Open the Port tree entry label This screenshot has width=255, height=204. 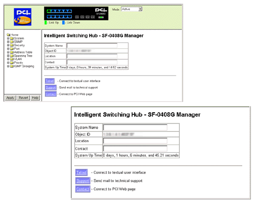point(17,48)
